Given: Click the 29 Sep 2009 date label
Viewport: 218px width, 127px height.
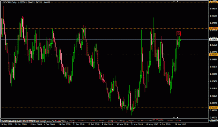Looking at the screenshot, I should coord(6,124).
